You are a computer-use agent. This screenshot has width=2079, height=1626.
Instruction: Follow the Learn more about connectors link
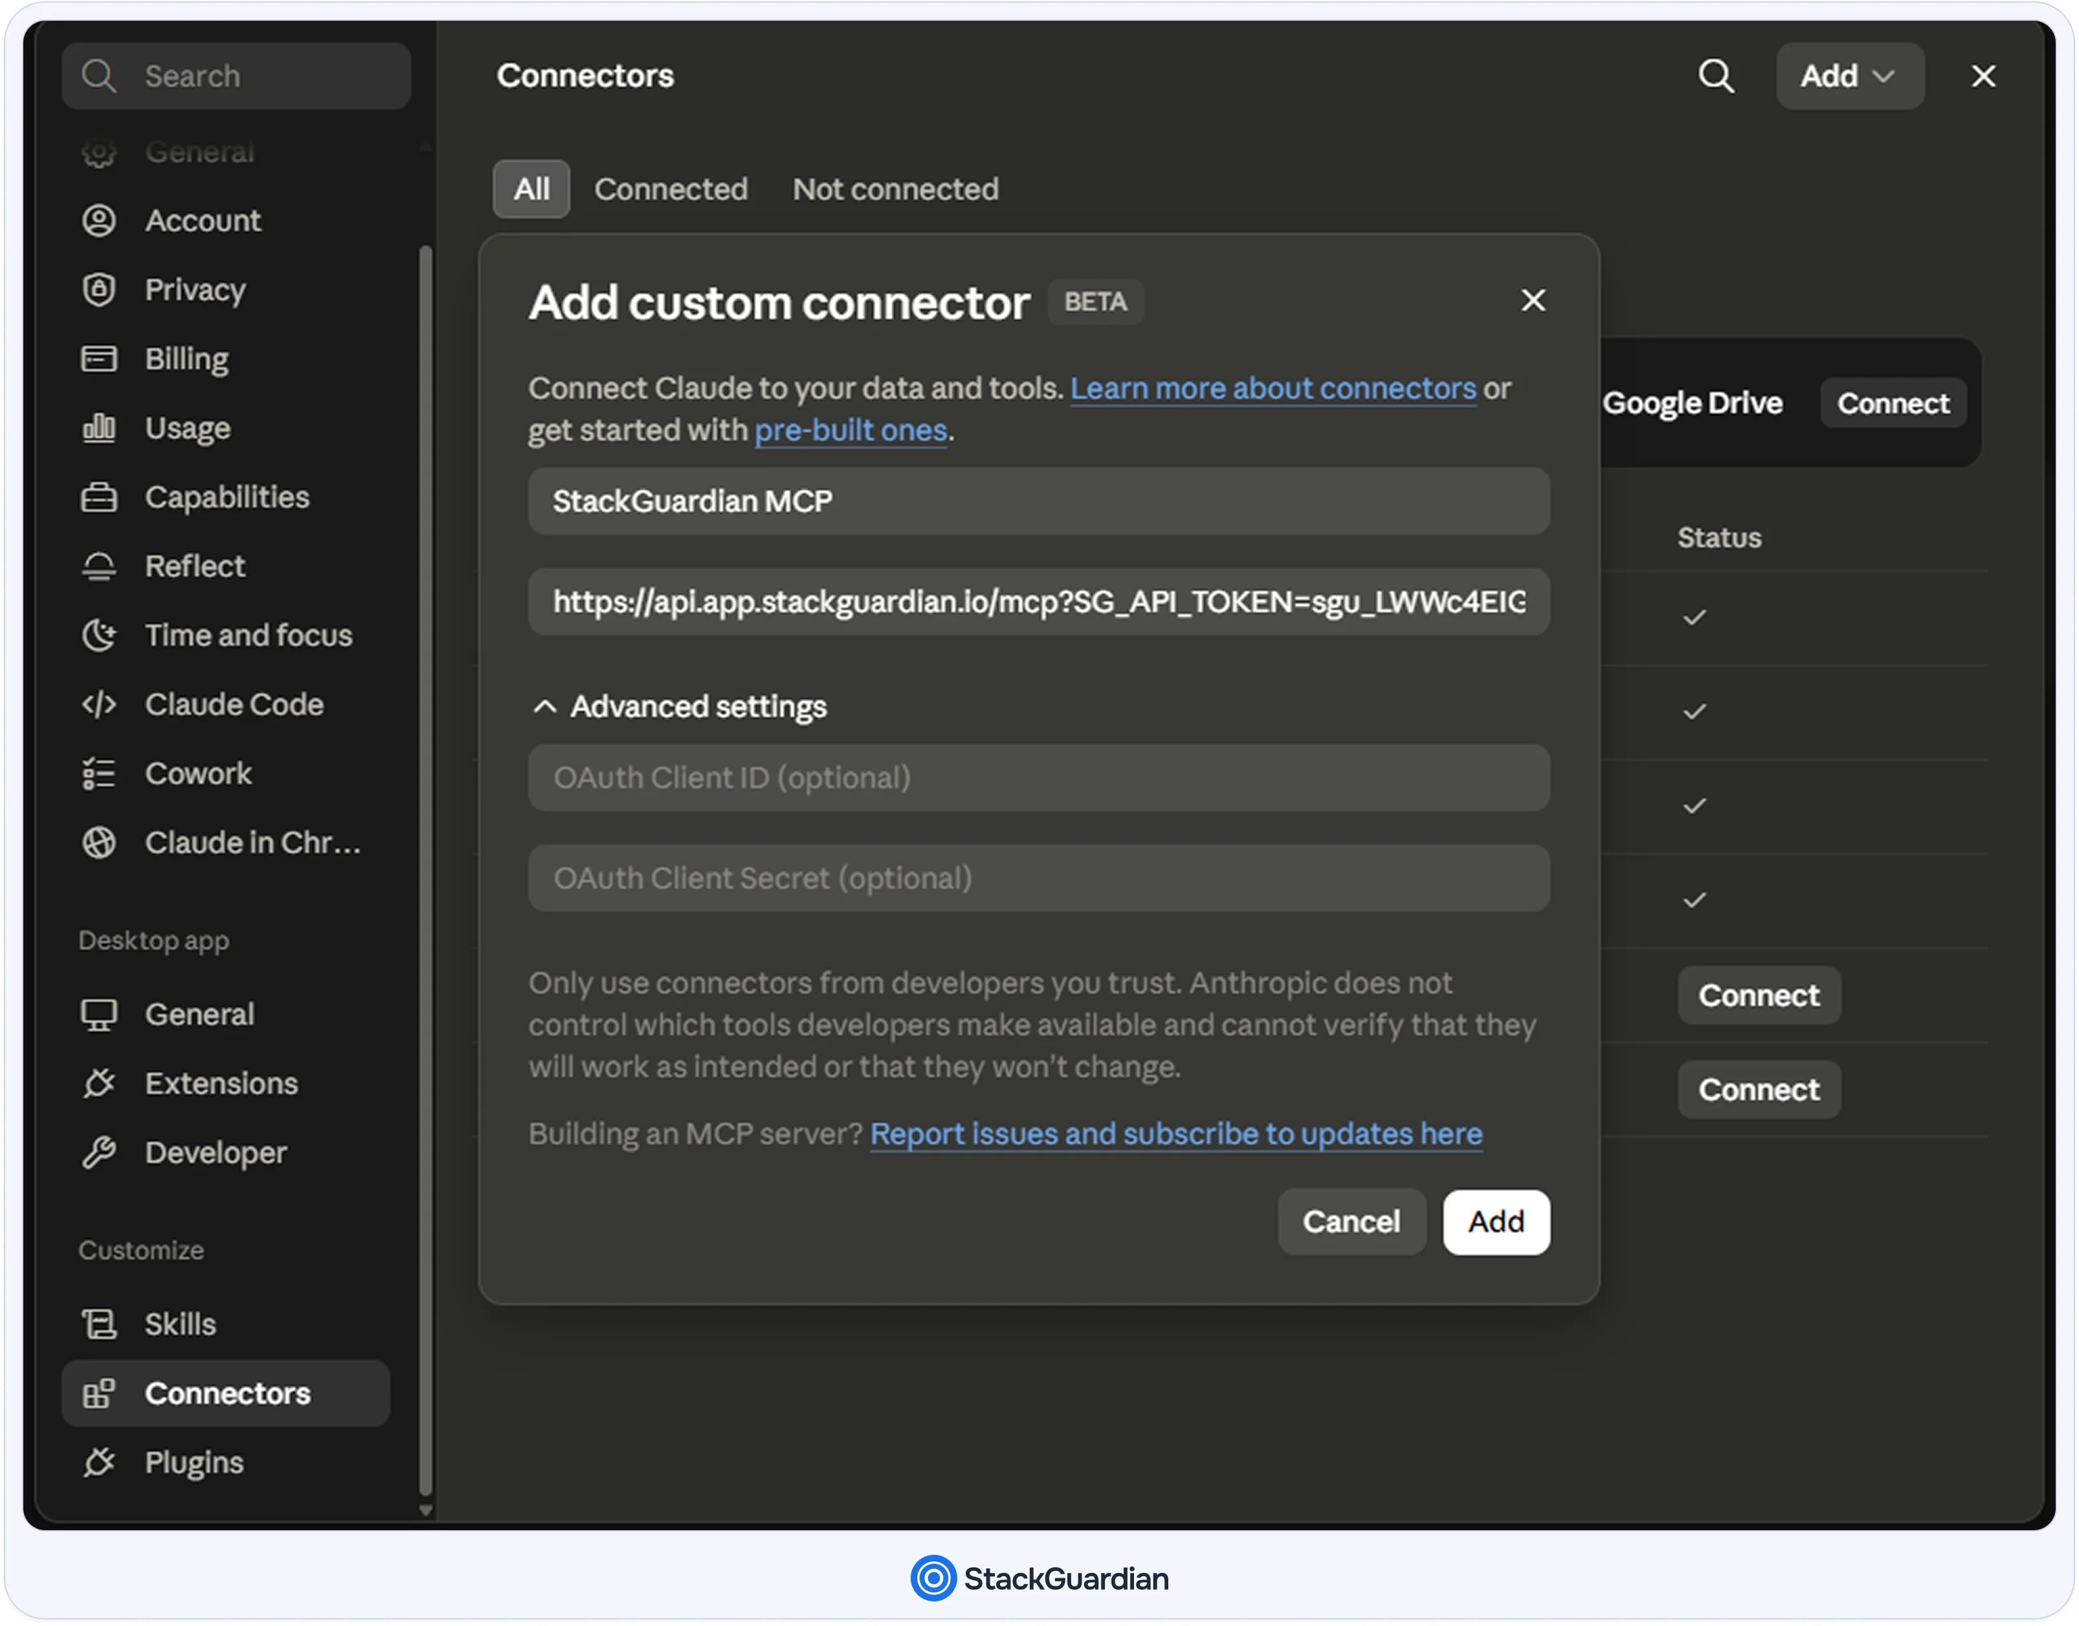(1273, 388)
